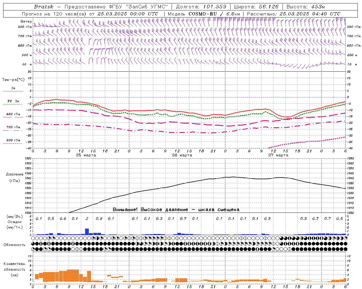Click 'Предоставлено ФГБУ "ЗапСиб УГМС"' text
Viewport: 362px width, 289px height.
[x=116, y=7]
